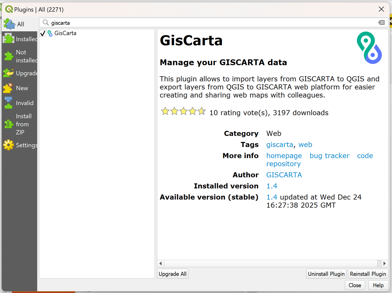Click the GISCARTA author link
Screen dimensions: 392x293
pyautogui.click(x=284, y=175)
